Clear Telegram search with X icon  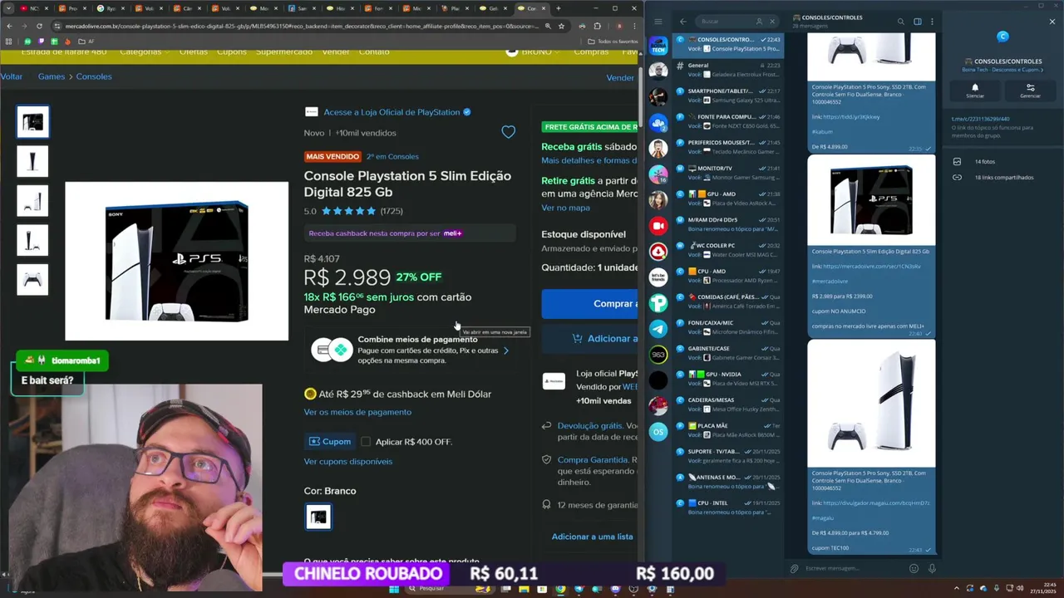(x=771, y=22)
